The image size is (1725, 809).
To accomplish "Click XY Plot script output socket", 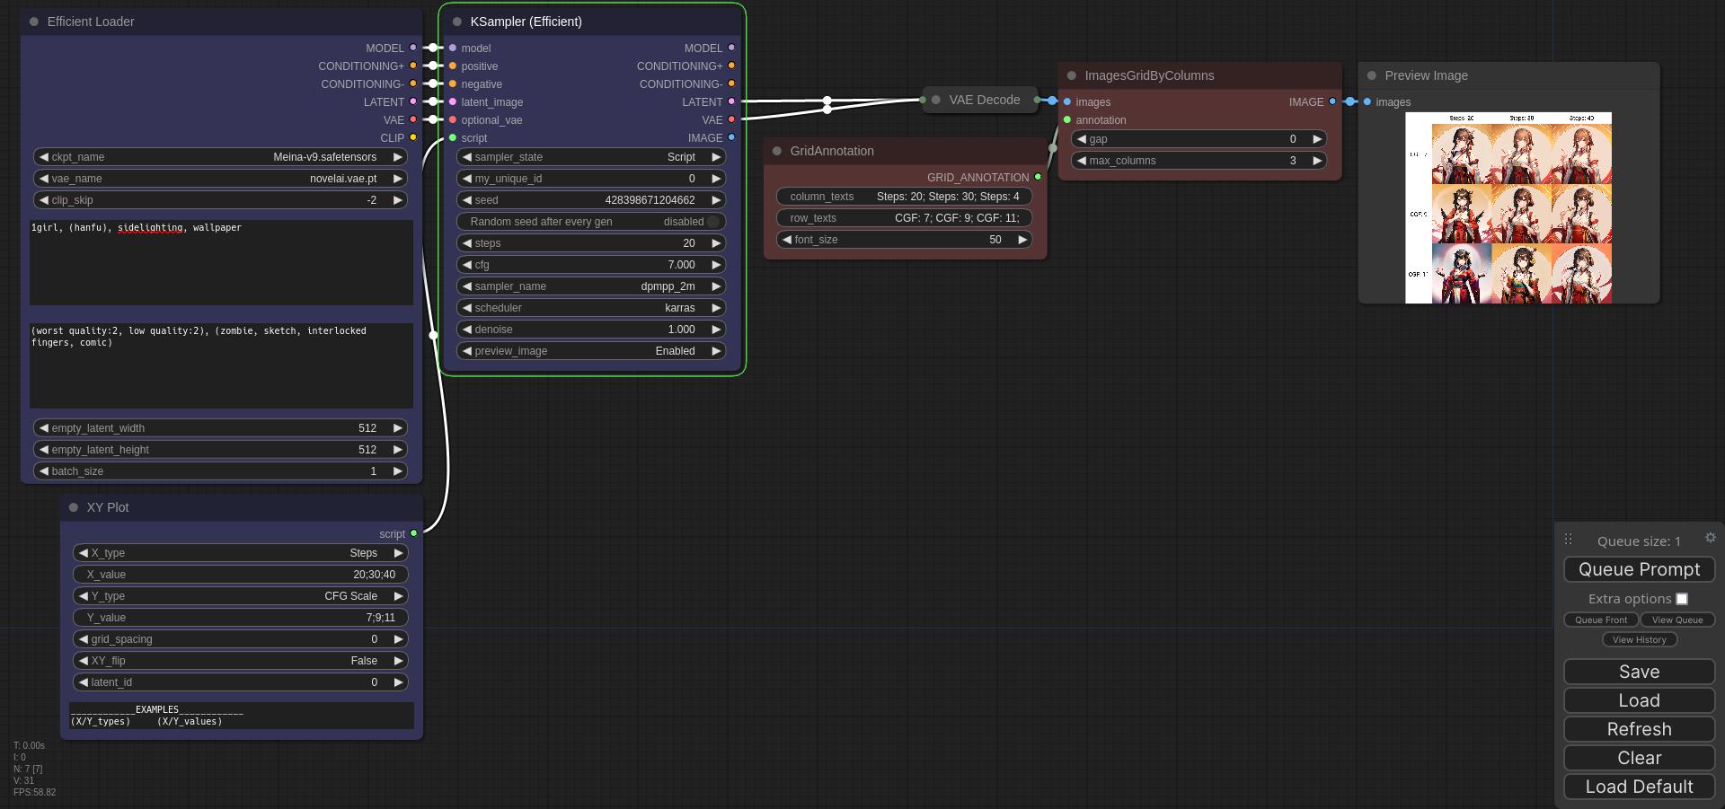I will (414, 533).
